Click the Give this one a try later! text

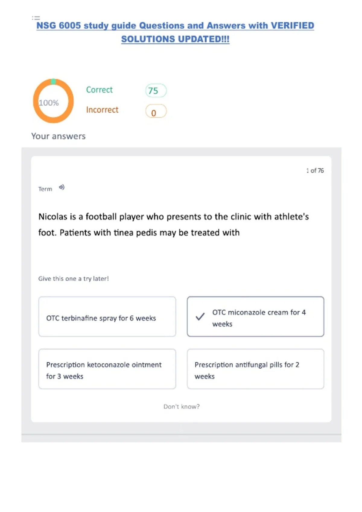[x=73, y=279]
